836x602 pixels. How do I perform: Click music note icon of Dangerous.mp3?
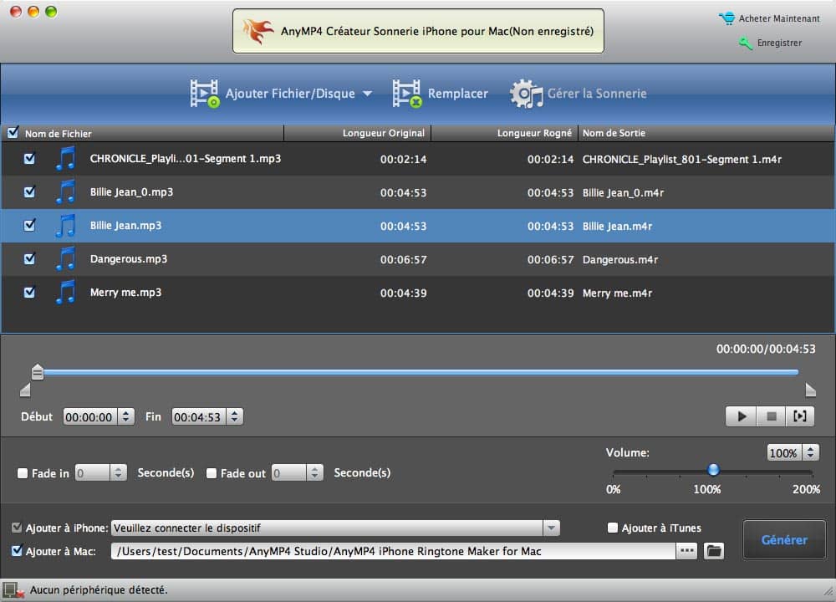point(65,259)
